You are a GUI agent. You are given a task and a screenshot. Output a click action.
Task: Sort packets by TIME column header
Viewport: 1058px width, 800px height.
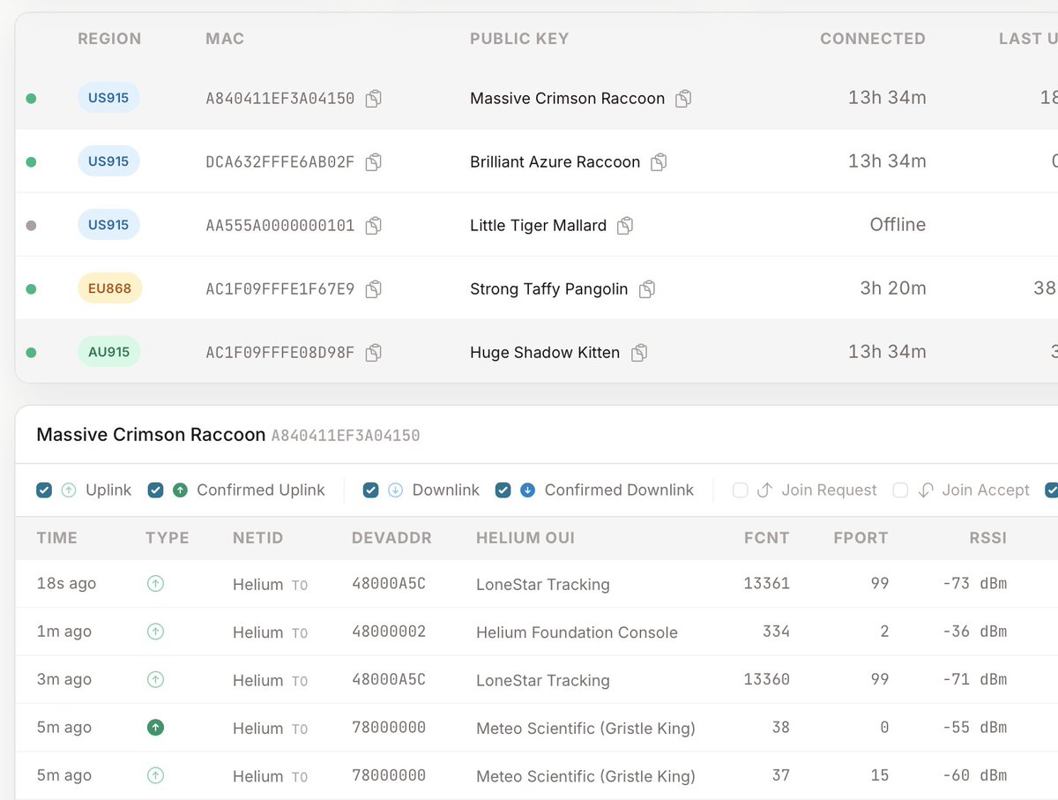(x=57, y=538)
